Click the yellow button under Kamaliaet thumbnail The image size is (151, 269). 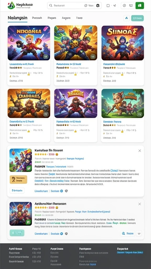point(18,179)
